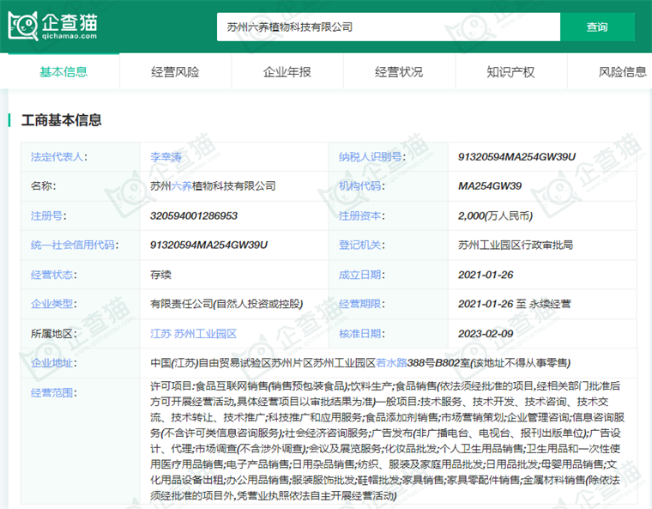Click the 注册号 label link
The height and width of the screenshot is (509, 652).
(46, 215)
